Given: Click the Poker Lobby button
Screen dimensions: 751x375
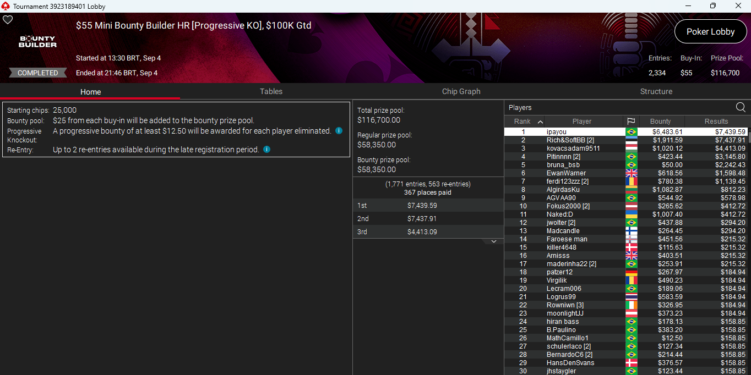Looking at the screenshot, I should tap(710, 31).
